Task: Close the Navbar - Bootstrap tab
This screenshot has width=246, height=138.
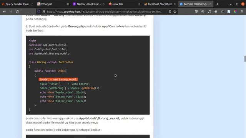Action: (x=103, y=4)
